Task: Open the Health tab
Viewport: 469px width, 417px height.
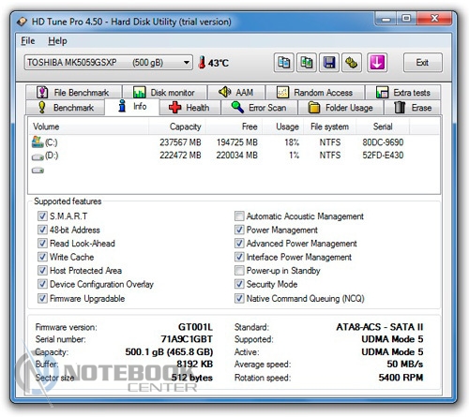Action: (x=189, y=108)
